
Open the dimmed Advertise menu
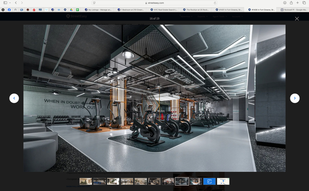(186, 17)
